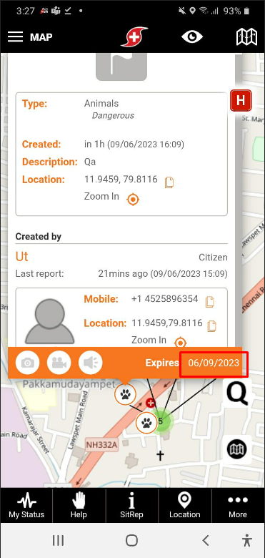Tap the accessibility figure icon in navigation bar
The width and height of the screenshot is (265, 558).
coord(246,541)
